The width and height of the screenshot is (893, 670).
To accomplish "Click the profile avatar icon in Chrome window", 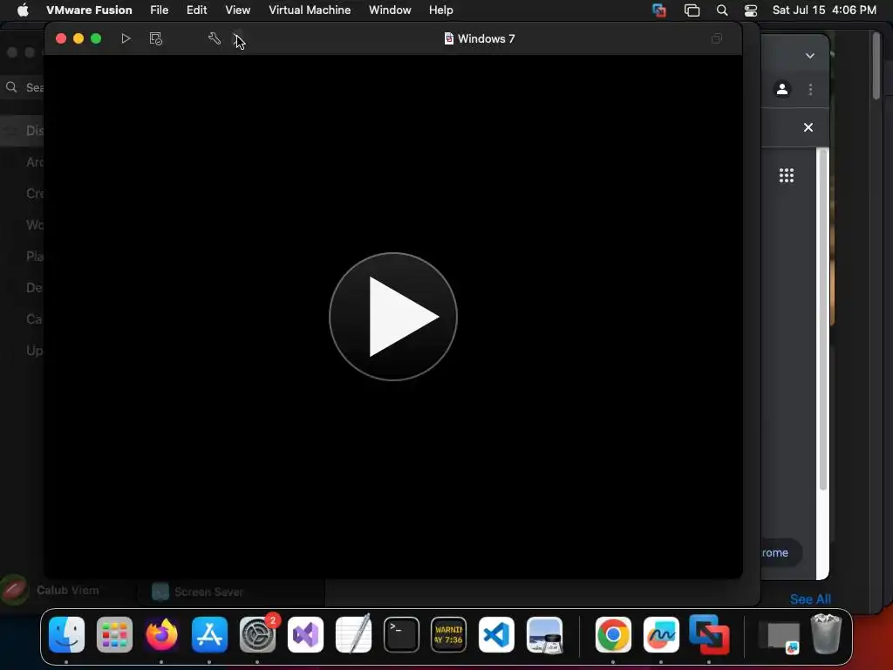I will (x=782, y=90).
